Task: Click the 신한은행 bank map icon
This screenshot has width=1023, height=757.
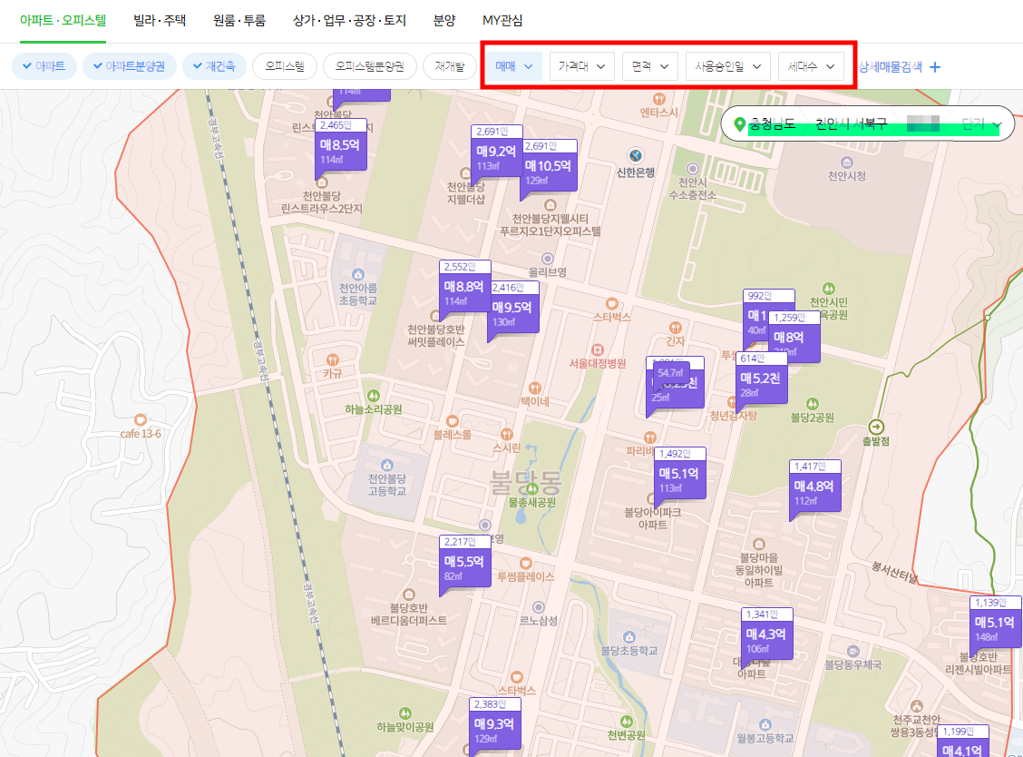Action: tap(636, 155)
